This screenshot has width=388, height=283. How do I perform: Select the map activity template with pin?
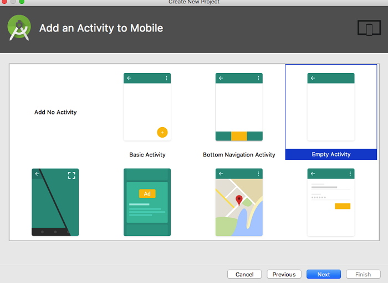coord(239,202)
